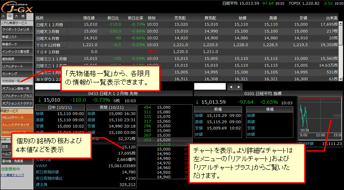This screenshot has width=344, height=190.
Task: Click the previous (◄) arrow button
Action: [231, 87]
